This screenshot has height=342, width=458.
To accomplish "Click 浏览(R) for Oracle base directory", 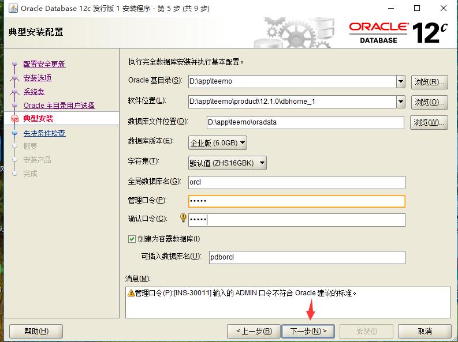I will 429,82.
